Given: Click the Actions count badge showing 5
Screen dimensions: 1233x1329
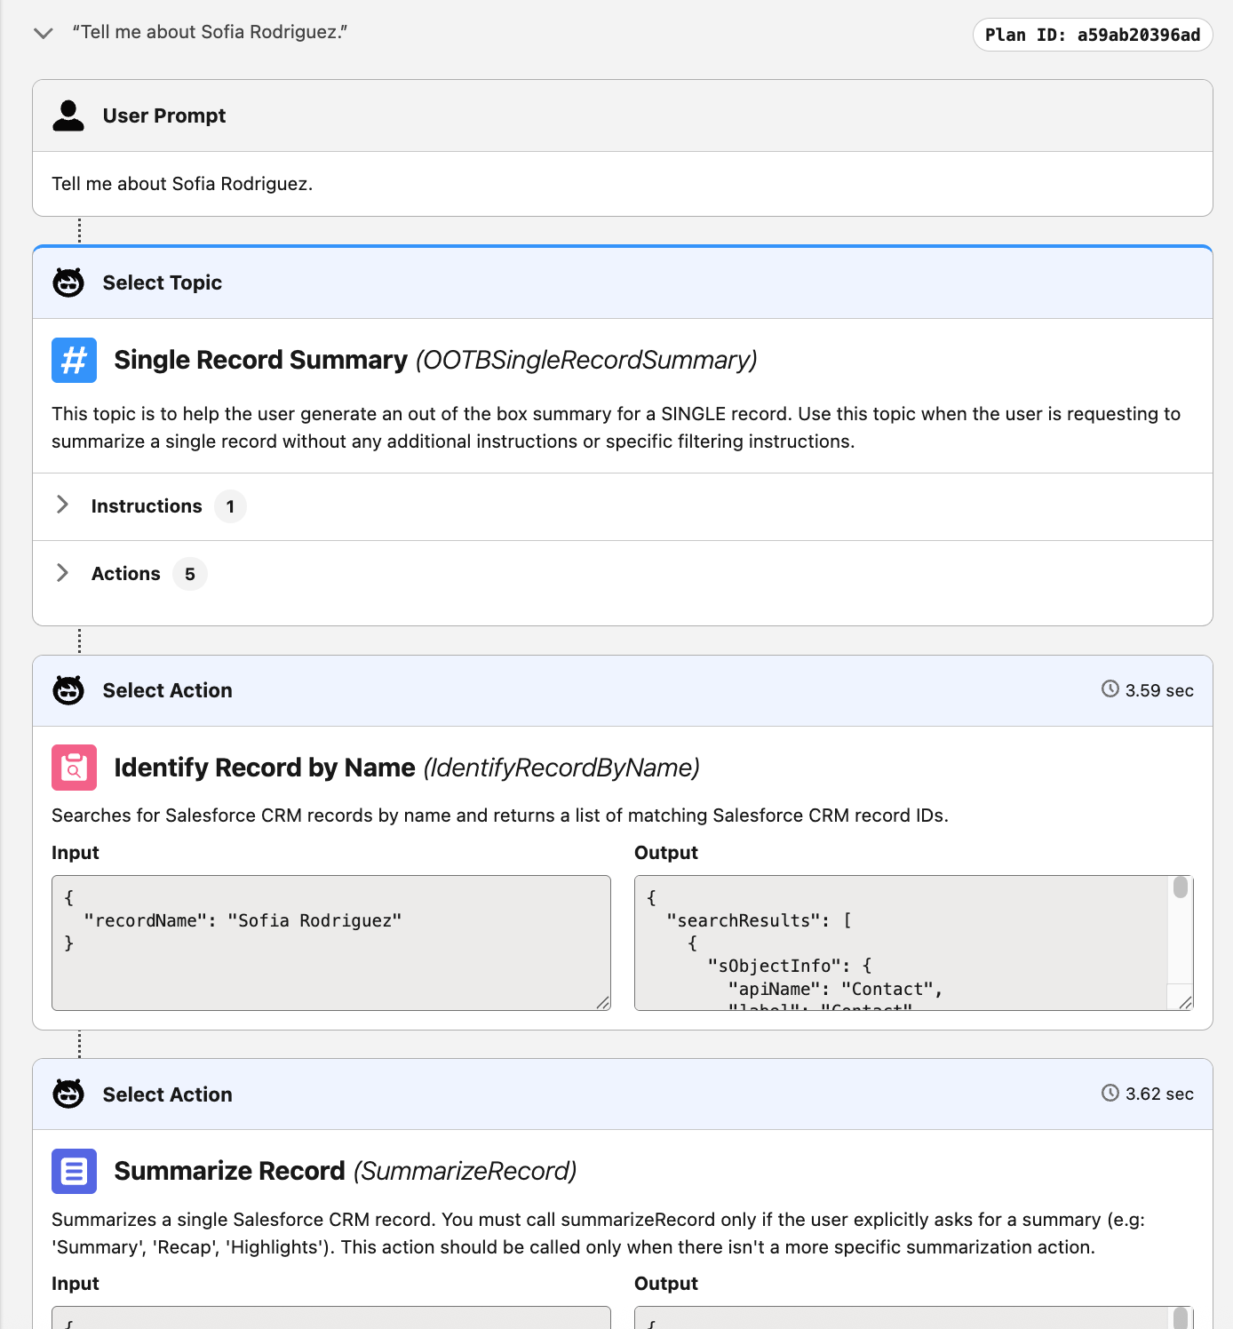Looking at the screenshot, I should tap(189, 574).
